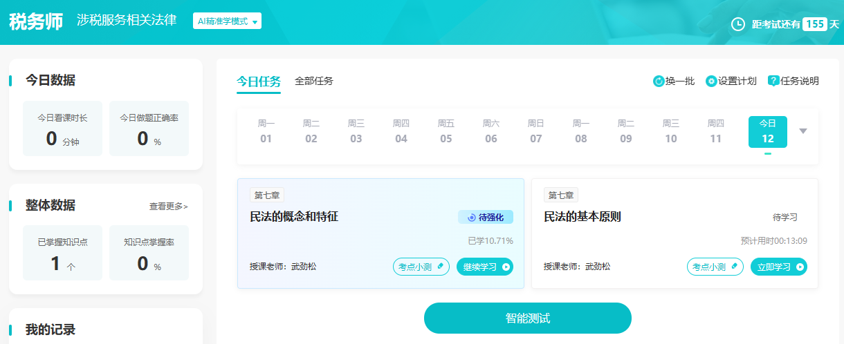844x344 pixels.
Task: Click 考点小测 on 民法的概念和特征 card
Action: [421, 267]
